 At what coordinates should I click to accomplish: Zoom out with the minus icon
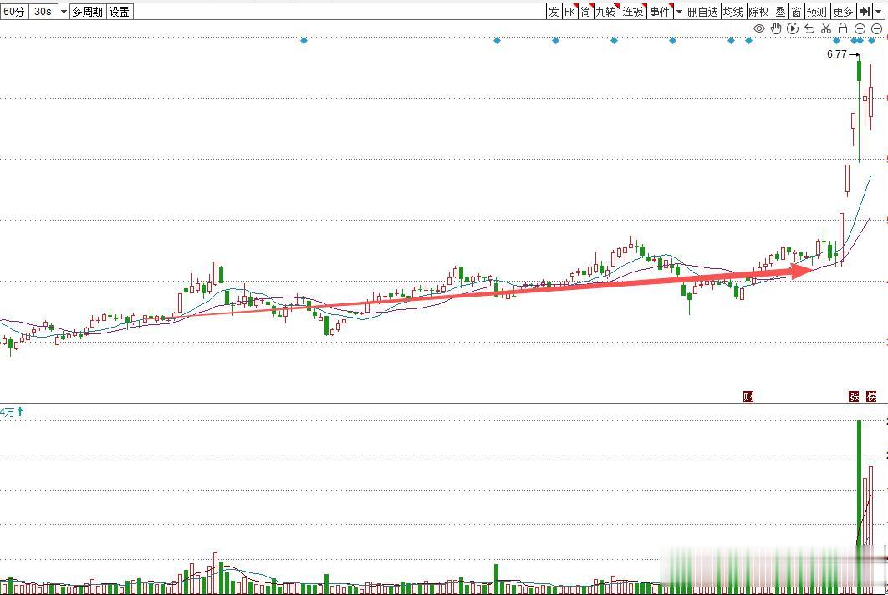[876, 28]
